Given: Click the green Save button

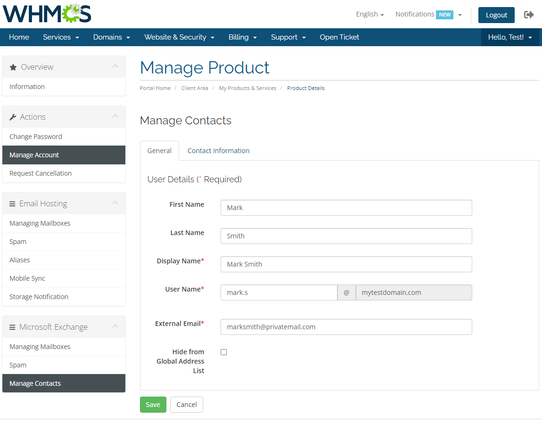Looking at the screenshot, I should [x=153, y=405].
